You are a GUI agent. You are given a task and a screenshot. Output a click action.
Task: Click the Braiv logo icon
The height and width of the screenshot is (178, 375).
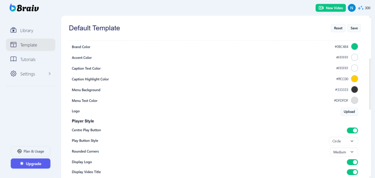pyautogui.click(x=13, y=8)
